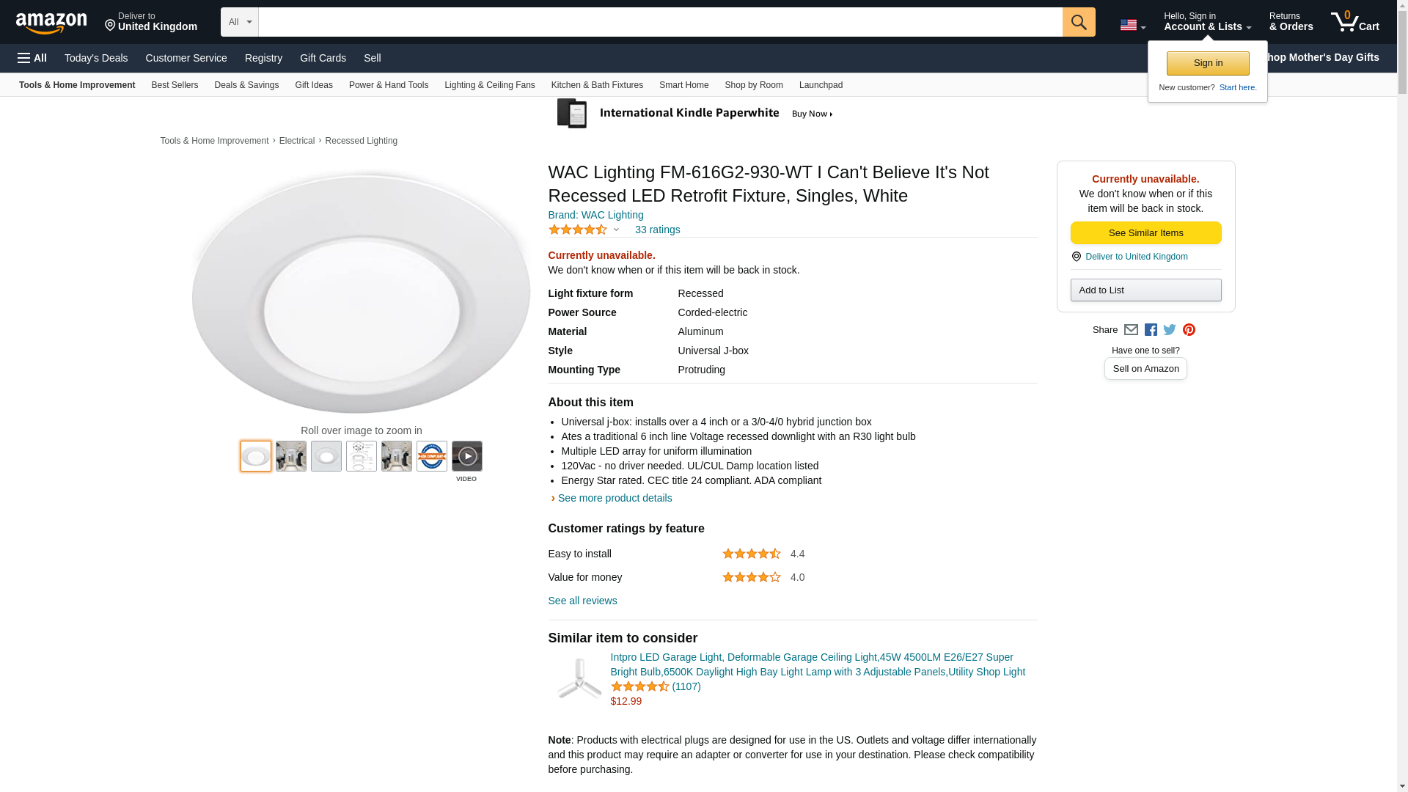Image resolution: width=1408 pixels, height=792 pixels.
Task: Click into the search text field
Action: [x=660, y=22]
